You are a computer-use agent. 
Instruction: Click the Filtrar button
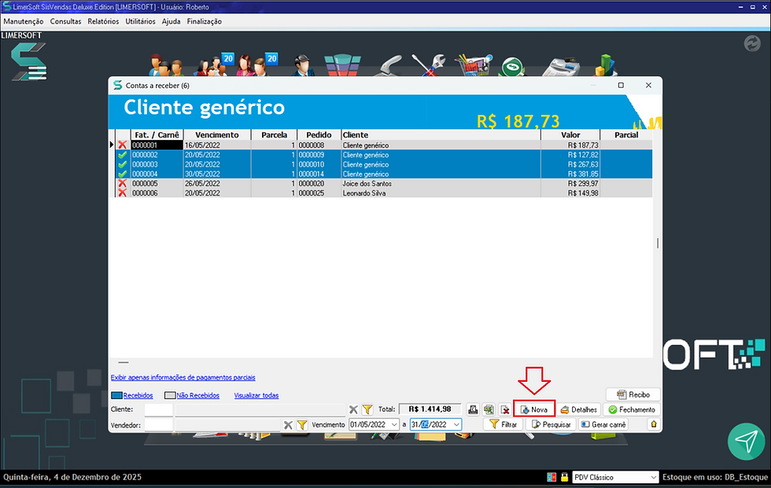pyautogui.click(x=504, y=424)
